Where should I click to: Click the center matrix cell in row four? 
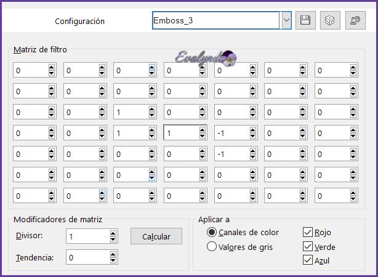tap(181, 132)
